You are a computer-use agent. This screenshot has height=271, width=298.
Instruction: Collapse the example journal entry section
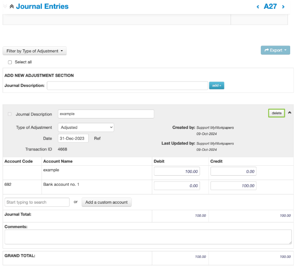tap(290, 113)
